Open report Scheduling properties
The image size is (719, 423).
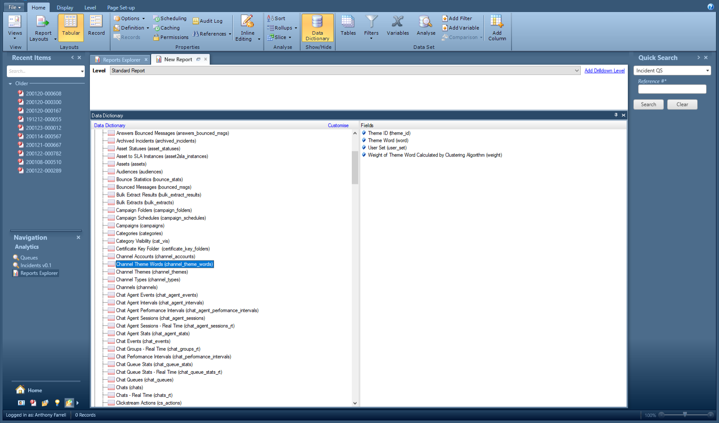[169, 18]
